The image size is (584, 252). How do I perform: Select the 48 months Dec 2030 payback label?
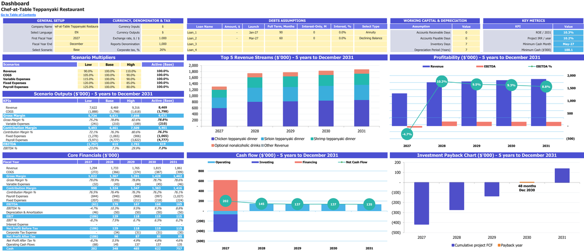[527, 188]
